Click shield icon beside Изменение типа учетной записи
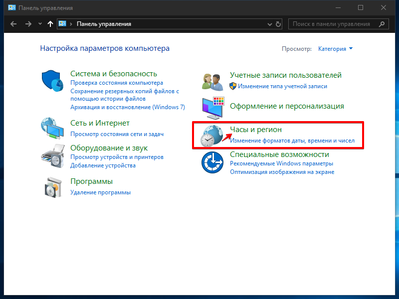Screen dimensions: 399x299 pyautogui.click(x=233, y=86)
